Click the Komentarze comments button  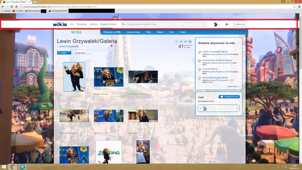click(82, 52)
